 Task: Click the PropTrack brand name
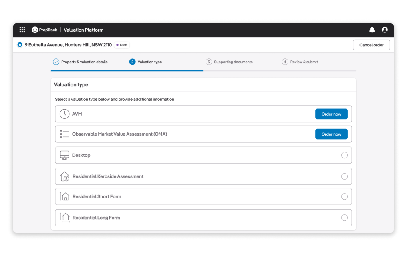tap(48, 30)
